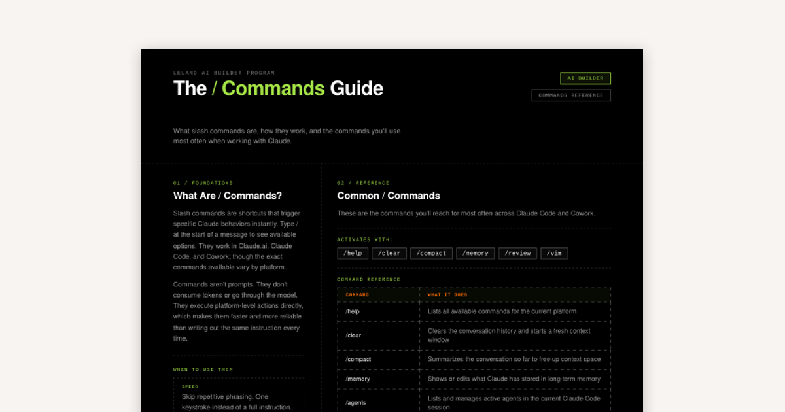This screenshot has height=412, width=785.
Task: Click the '01 / FOUNDATIONS' label
Action: (x=203, y=183)
